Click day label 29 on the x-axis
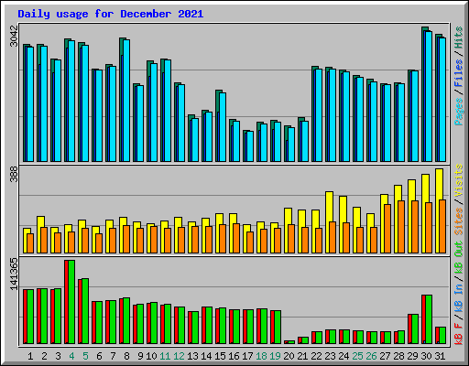This screenshot has width=469, height=366. point(412,356)
